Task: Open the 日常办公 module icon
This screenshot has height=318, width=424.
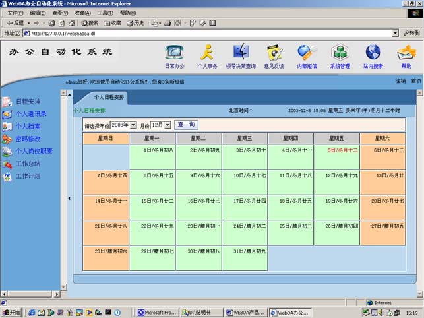Action: pyautogui.click(x=174, y=53)
